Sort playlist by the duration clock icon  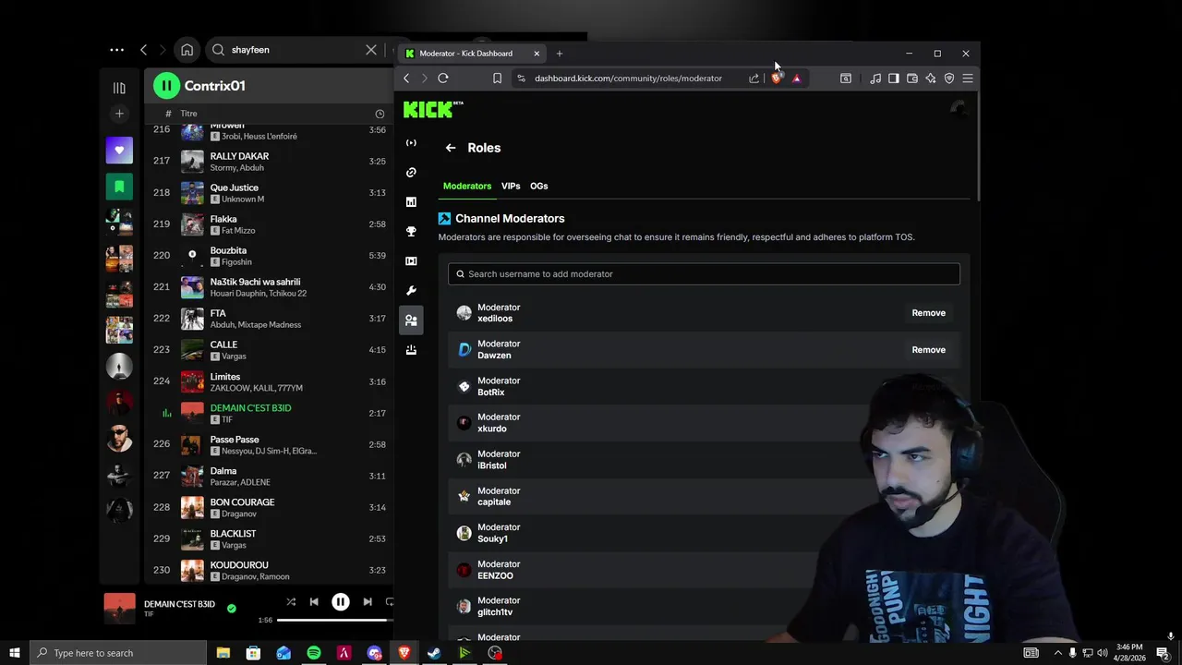[380, 114]
